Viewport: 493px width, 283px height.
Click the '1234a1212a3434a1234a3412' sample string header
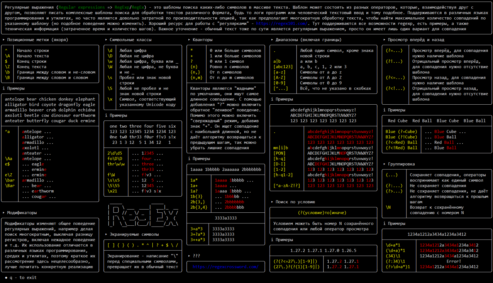(437, 234)
